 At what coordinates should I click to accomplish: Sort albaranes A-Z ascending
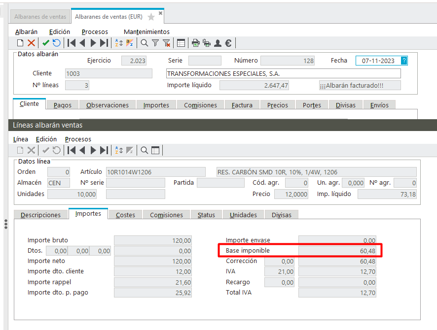coord(119,43)
